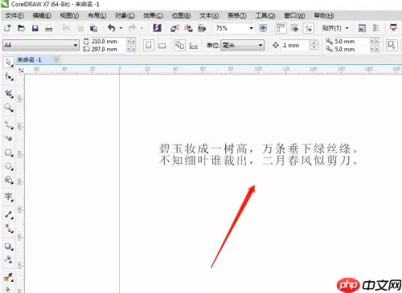The width and height of the screenshot is (402, 293).
Task: Open the 效果(C) menu
Action: (x=153, y=16)
